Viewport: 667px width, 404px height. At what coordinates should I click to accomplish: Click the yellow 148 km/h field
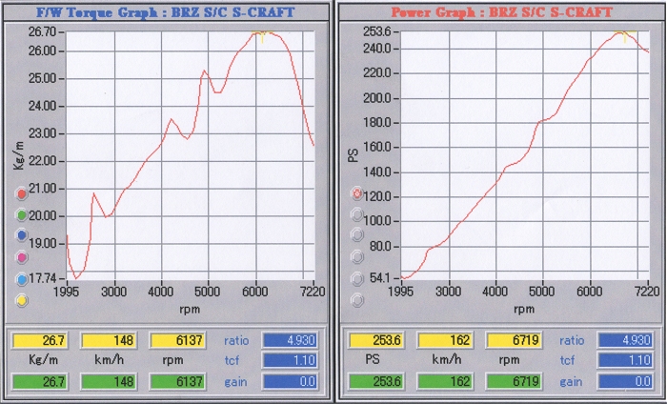click(108, 340)
